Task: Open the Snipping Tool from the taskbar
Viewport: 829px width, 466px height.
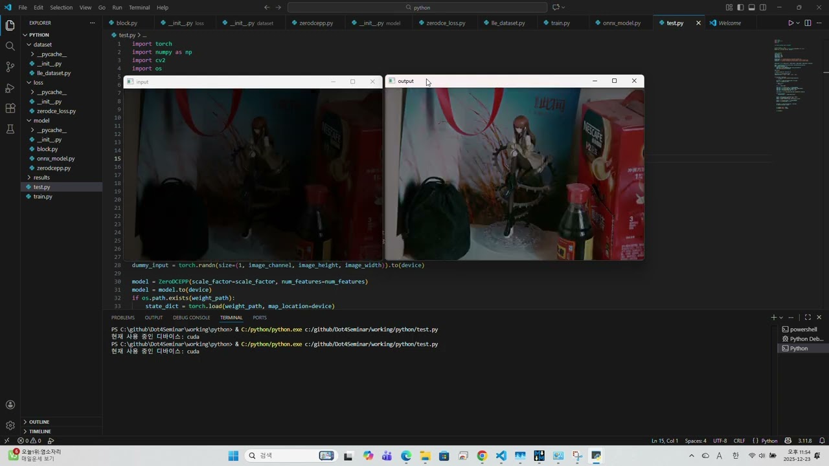Action: tap(577, 456)
